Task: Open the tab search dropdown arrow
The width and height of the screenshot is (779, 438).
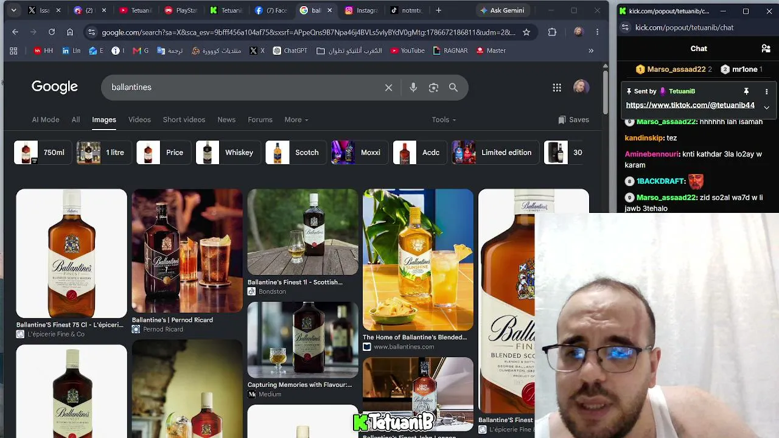Action: coord(13,10)
